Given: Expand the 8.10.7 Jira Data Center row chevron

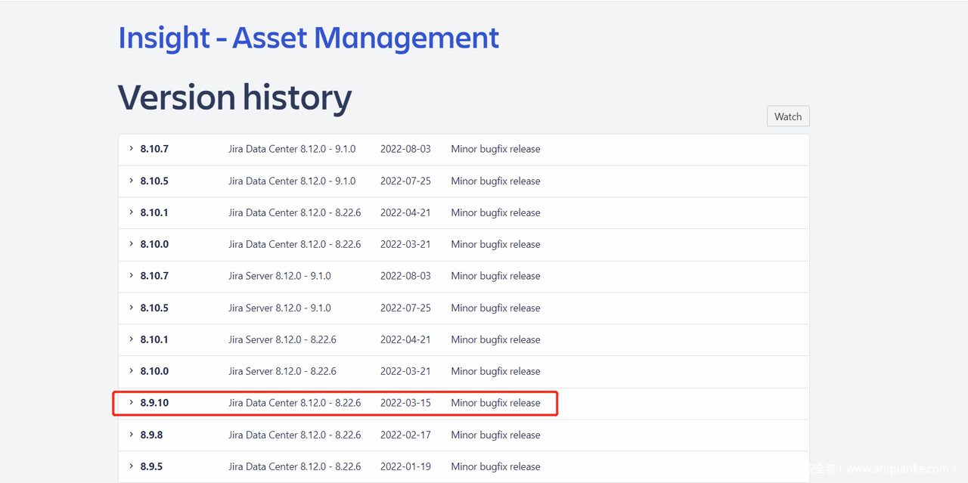Looking at the screenshot, I should click(131, 149).
